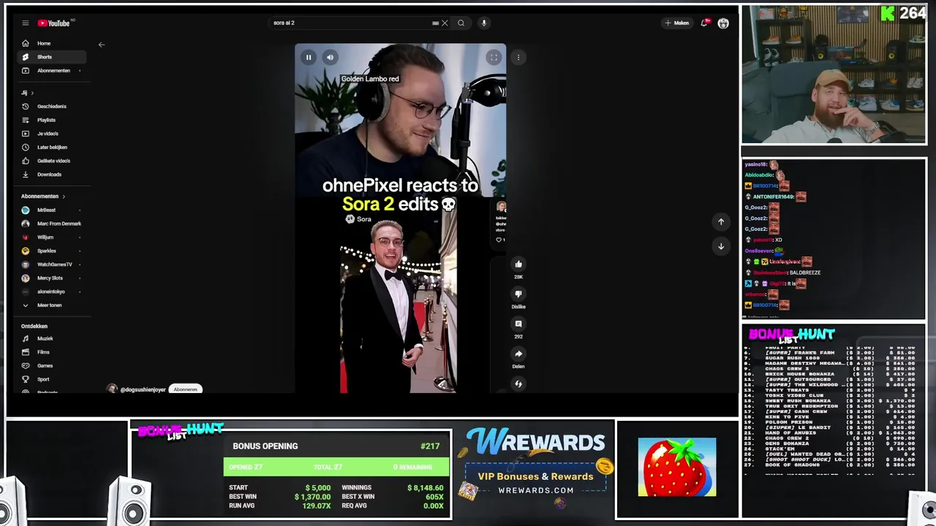Open Marc From Denmark channel
This screenshot has width=936, height=526.
(51, 224)
